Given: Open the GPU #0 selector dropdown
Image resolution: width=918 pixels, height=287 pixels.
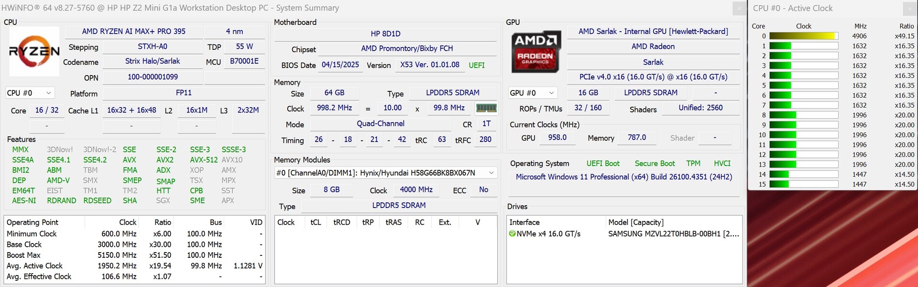Looking at the screenshot, I should 533,93.
